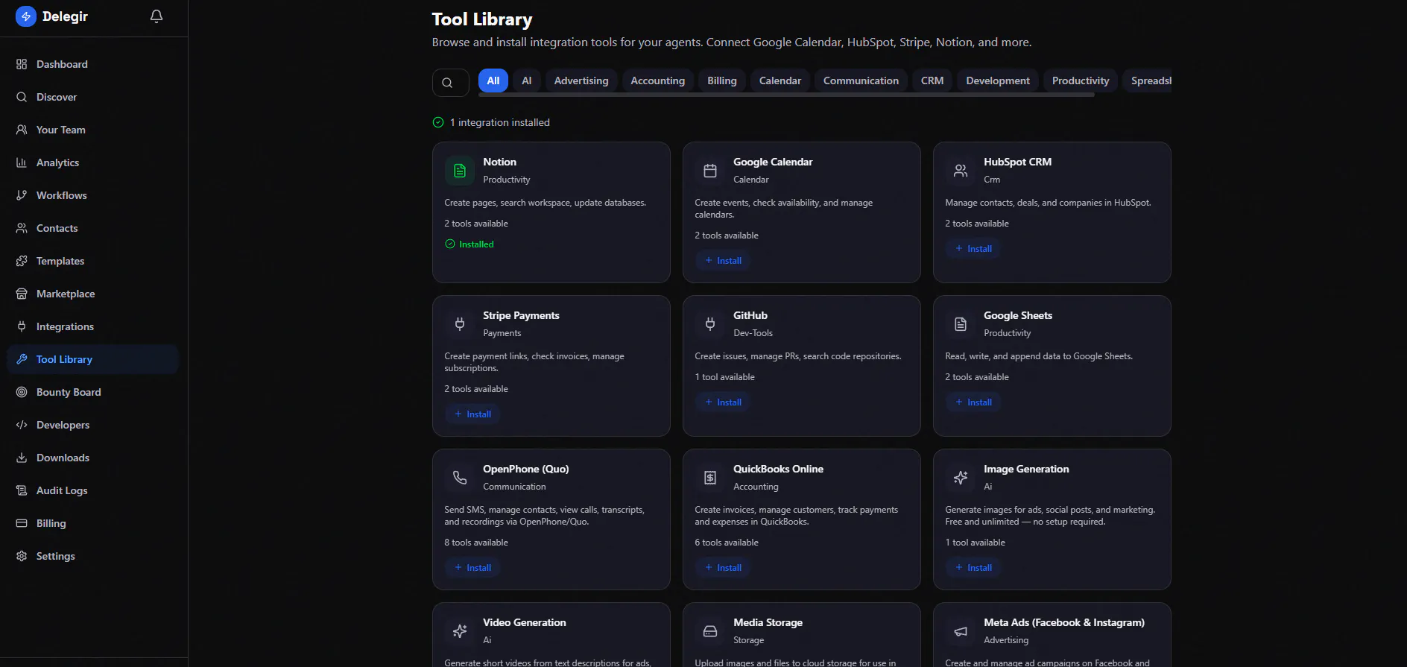The height and width of the screenshot is (667, 1407).
Task: Click the GitHub plug icon
Action: pos(710,324)
